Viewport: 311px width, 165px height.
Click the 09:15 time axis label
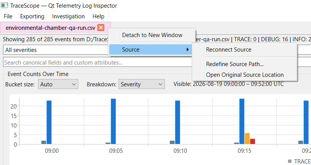(x=244, y=151)
